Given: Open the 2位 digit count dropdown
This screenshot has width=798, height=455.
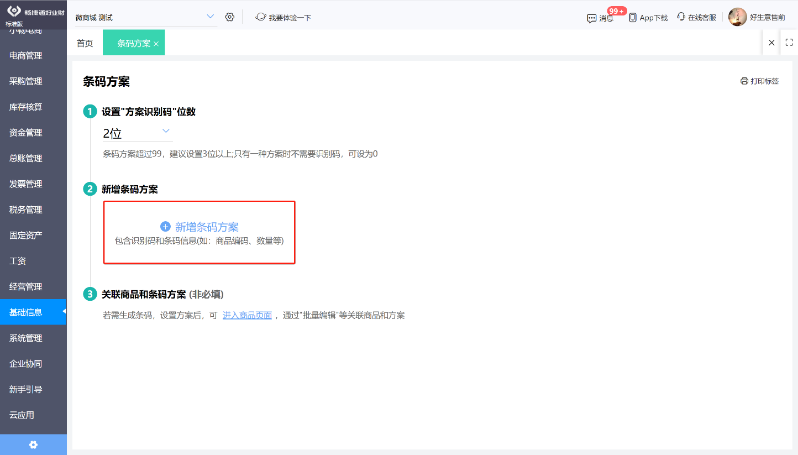Looking at the screenshot, I should click(138, 133).
